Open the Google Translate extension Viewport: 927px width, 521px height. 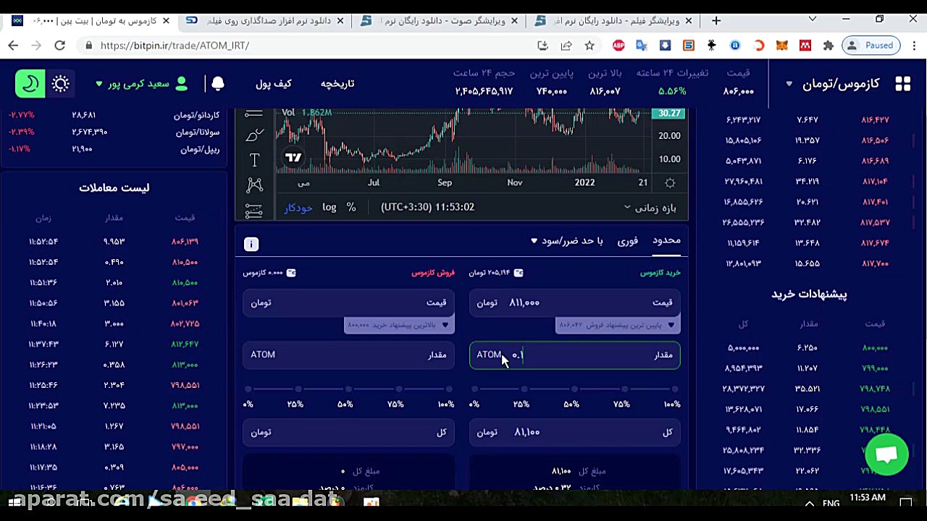pyautogui.click(x=642, y=46)
